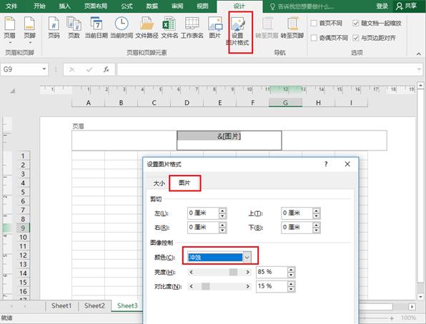The width and height of the screenshot is (426, 324).
Task: Insert current date icon 当前日期
Action: coord(96,27)
